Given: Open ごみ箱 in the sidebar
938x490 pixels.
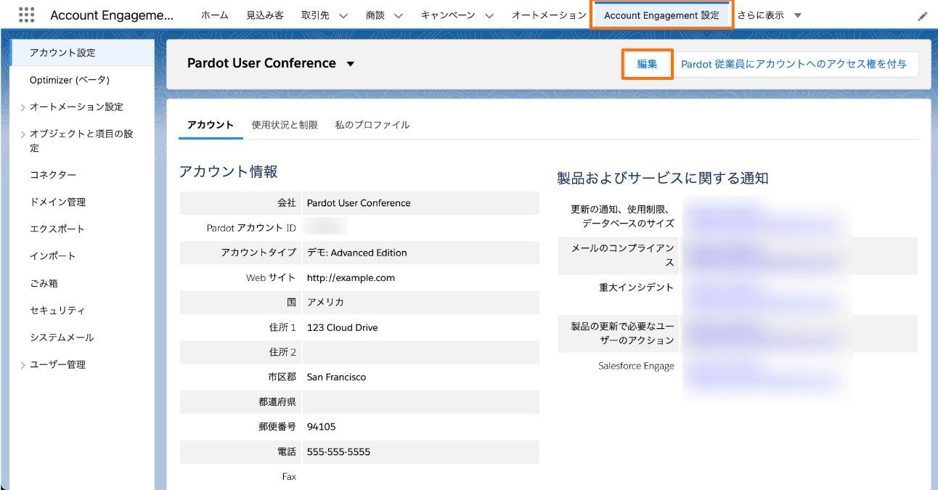Looking at the screenshot, I should tap(44, 283).
